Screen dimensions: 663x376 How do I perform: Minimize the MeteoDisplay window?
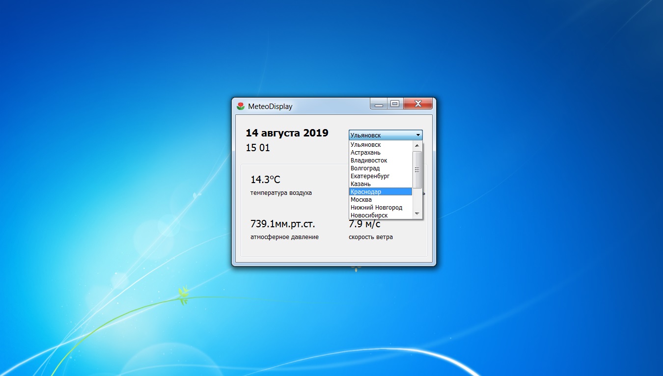click(379, 104)
